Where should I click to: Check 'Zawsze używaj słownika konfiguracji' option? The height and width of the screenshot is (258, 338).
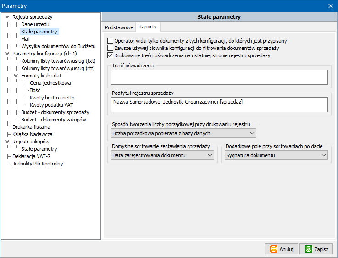tap(110, 48)
